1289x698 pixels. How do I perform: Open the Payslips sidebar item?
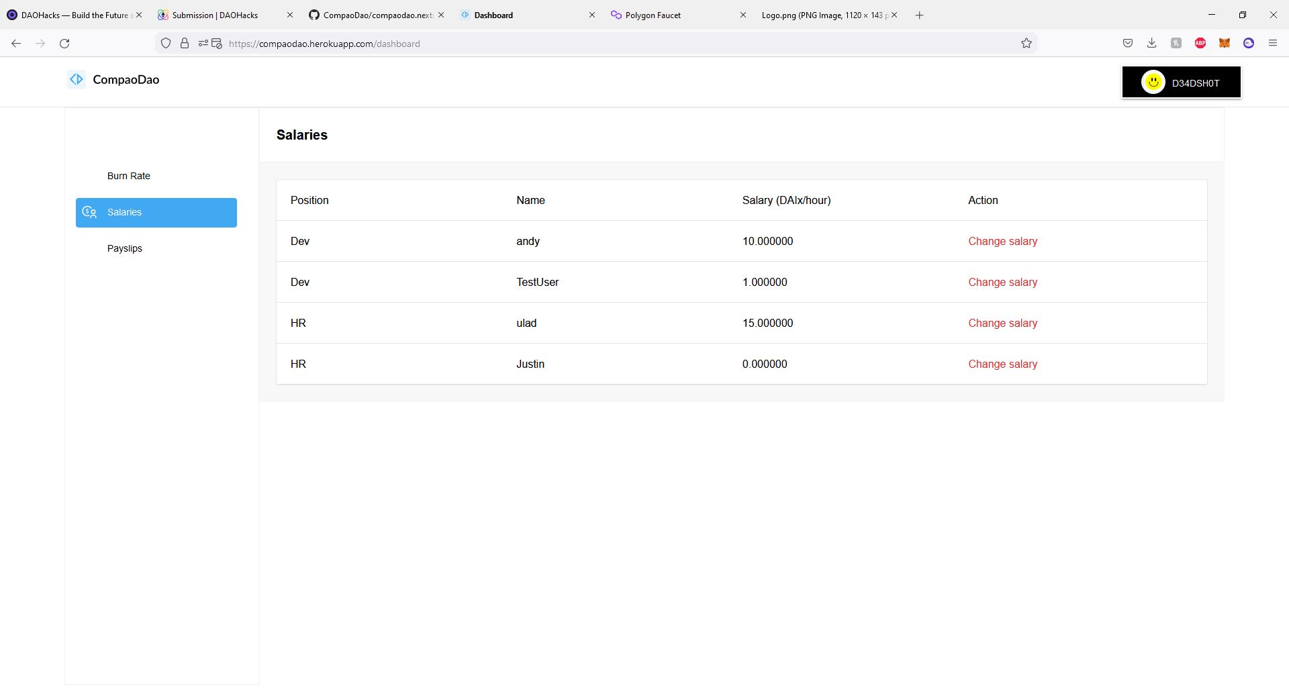(x=125, y=248)
